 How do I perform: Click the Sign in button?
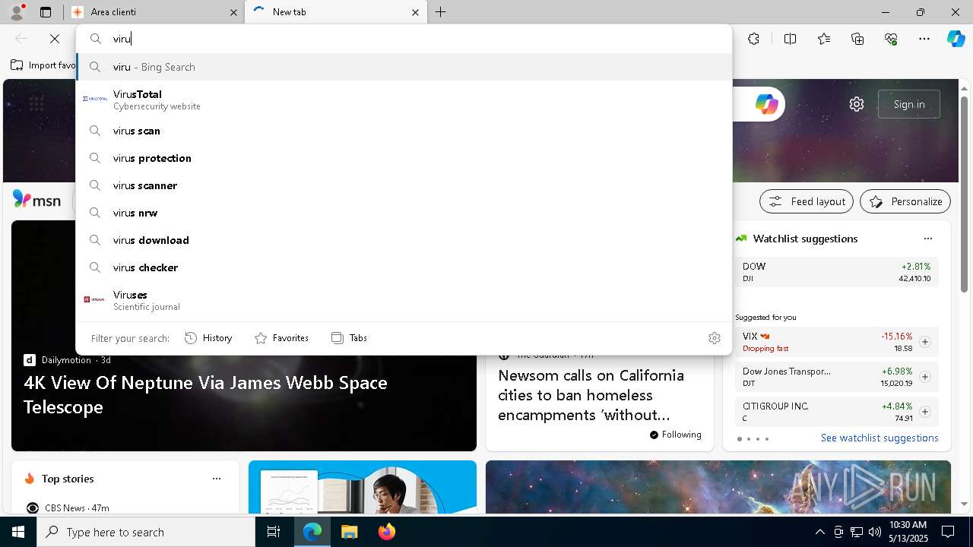[x=909, y=104]
